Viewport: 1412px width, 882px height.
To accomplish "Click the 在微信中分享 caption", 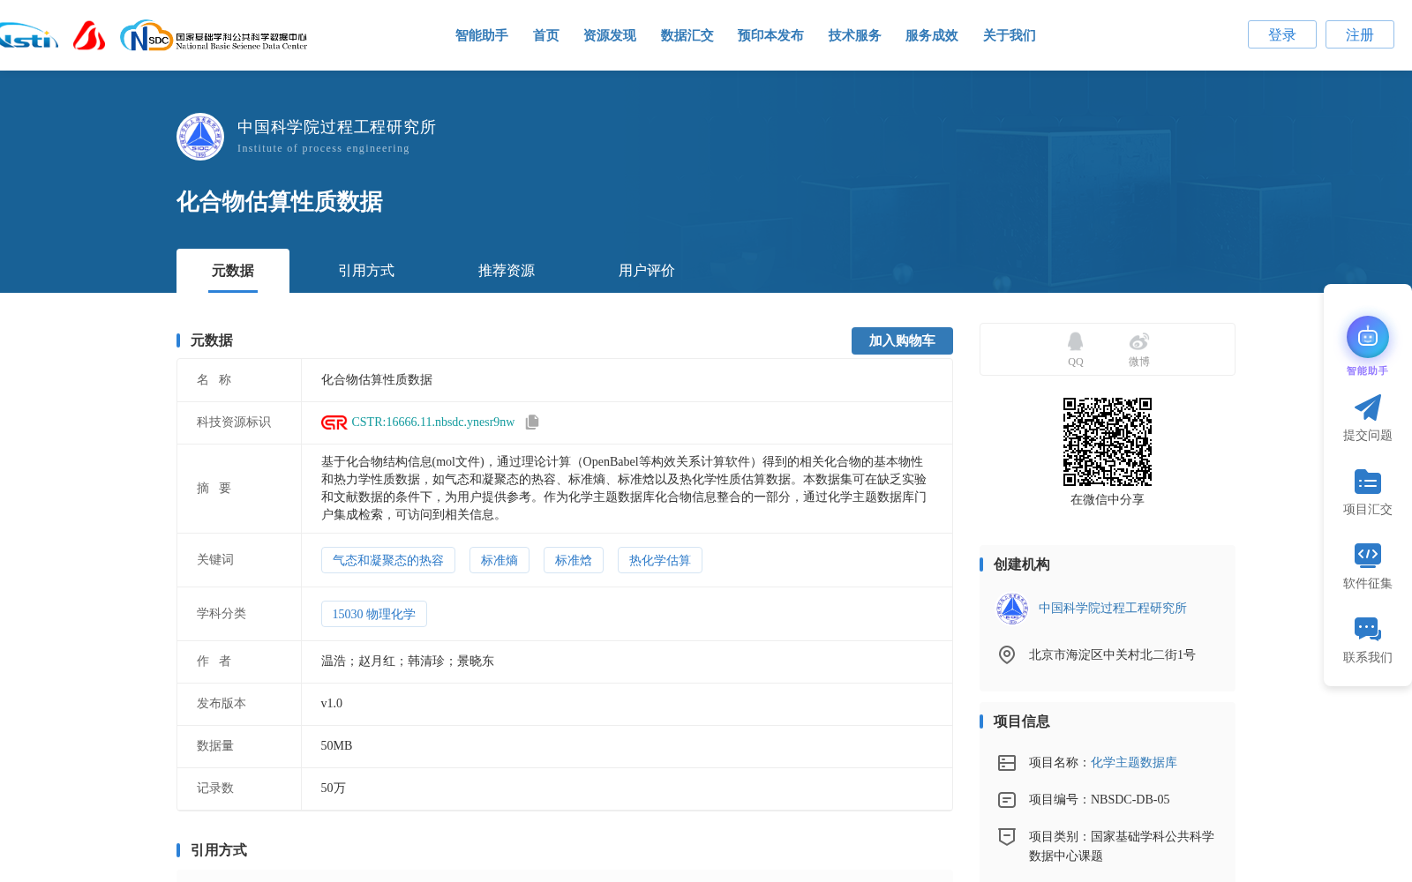I will coord(1107,500).
